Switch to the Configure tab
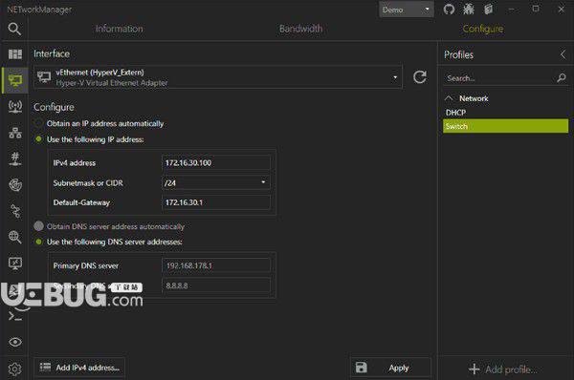Screen dimensions: 574x380 tap(483, 29)
